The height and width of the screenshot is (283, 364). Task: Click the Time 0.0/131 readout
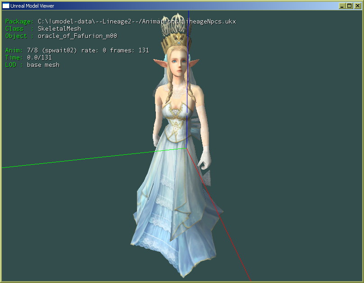(x=28, y=57)
